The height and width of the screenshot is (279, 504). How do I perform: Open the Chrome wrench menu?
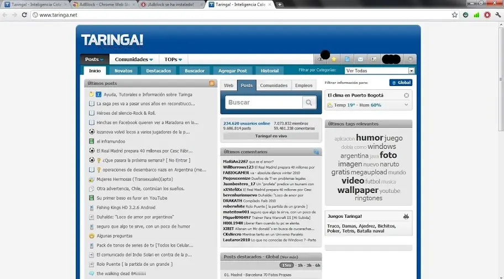[x=498, y=15]
